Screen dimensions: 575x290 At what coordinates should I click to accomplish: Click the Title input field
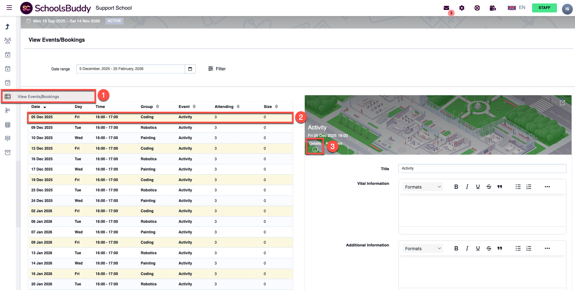(482, 168)
